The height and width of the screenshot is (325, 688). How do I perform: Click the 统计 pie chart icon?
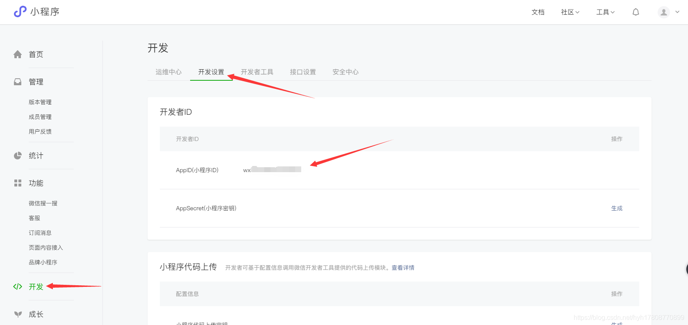(x=18, y=156)
